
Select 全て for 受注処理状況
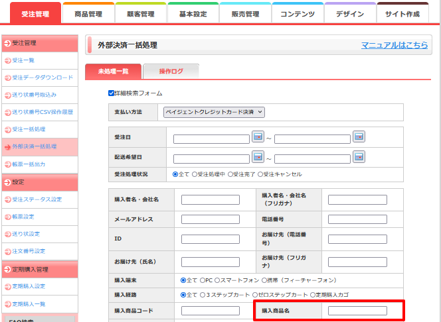(175, 174)
